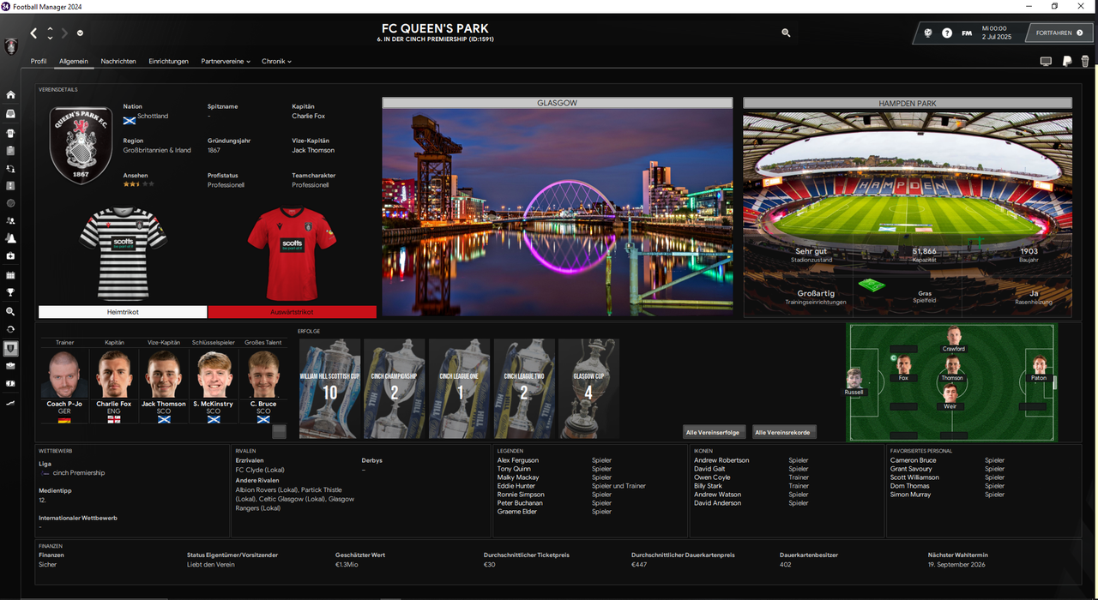Image resolution: width=1098 pixels, height=600 pixels.
Task: Click the PayPal icon at top right
Action: click(x=1066, y=61)
